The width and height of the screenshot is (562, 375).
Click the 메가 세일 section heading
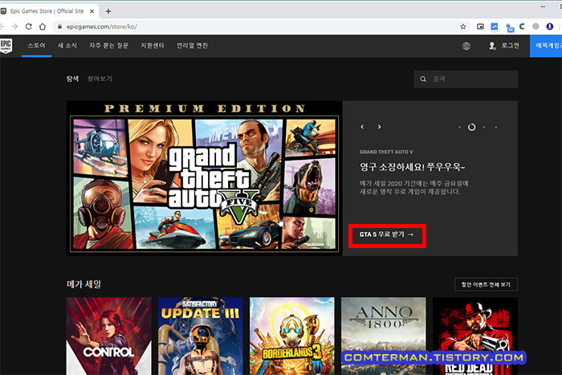click(83, 284)
